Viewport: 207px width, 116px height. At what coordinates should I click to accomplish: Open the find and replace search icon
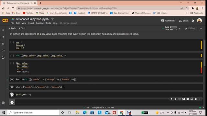click(x=3, y=37)
